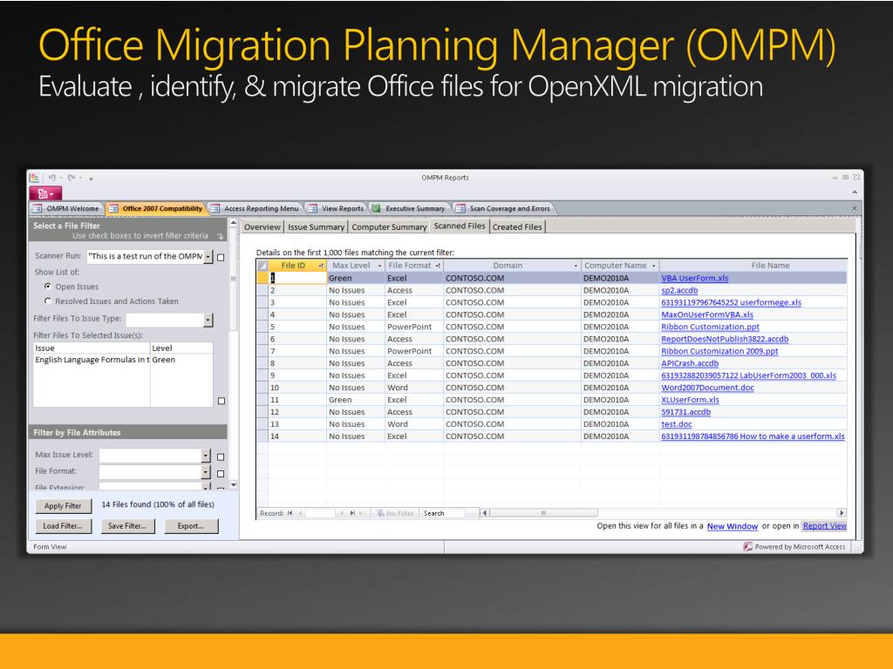Open the View Reports tab
The width and height of the screenshot is (893, 669).
click(x=337, y=209)
